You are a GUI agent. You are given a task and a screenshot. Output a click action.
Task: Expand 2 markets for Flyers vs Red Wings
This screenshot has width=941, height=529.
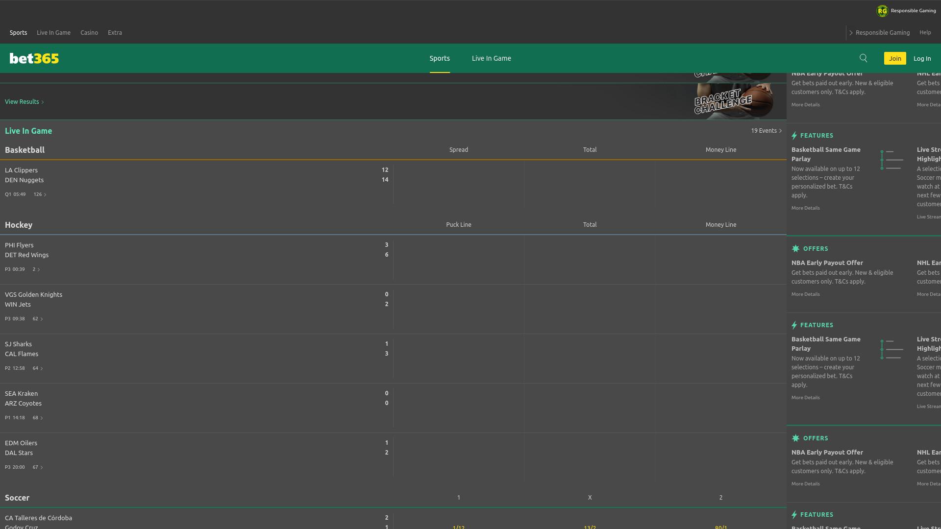pyautogui.click(x=36, y=269)
